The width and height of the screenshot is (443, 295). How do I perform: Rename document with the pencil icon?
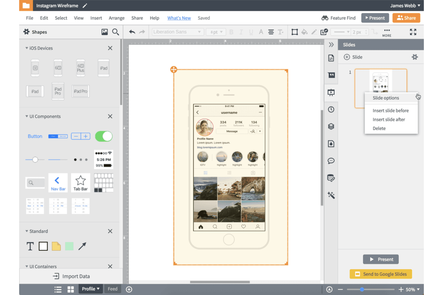coord(85,6)
